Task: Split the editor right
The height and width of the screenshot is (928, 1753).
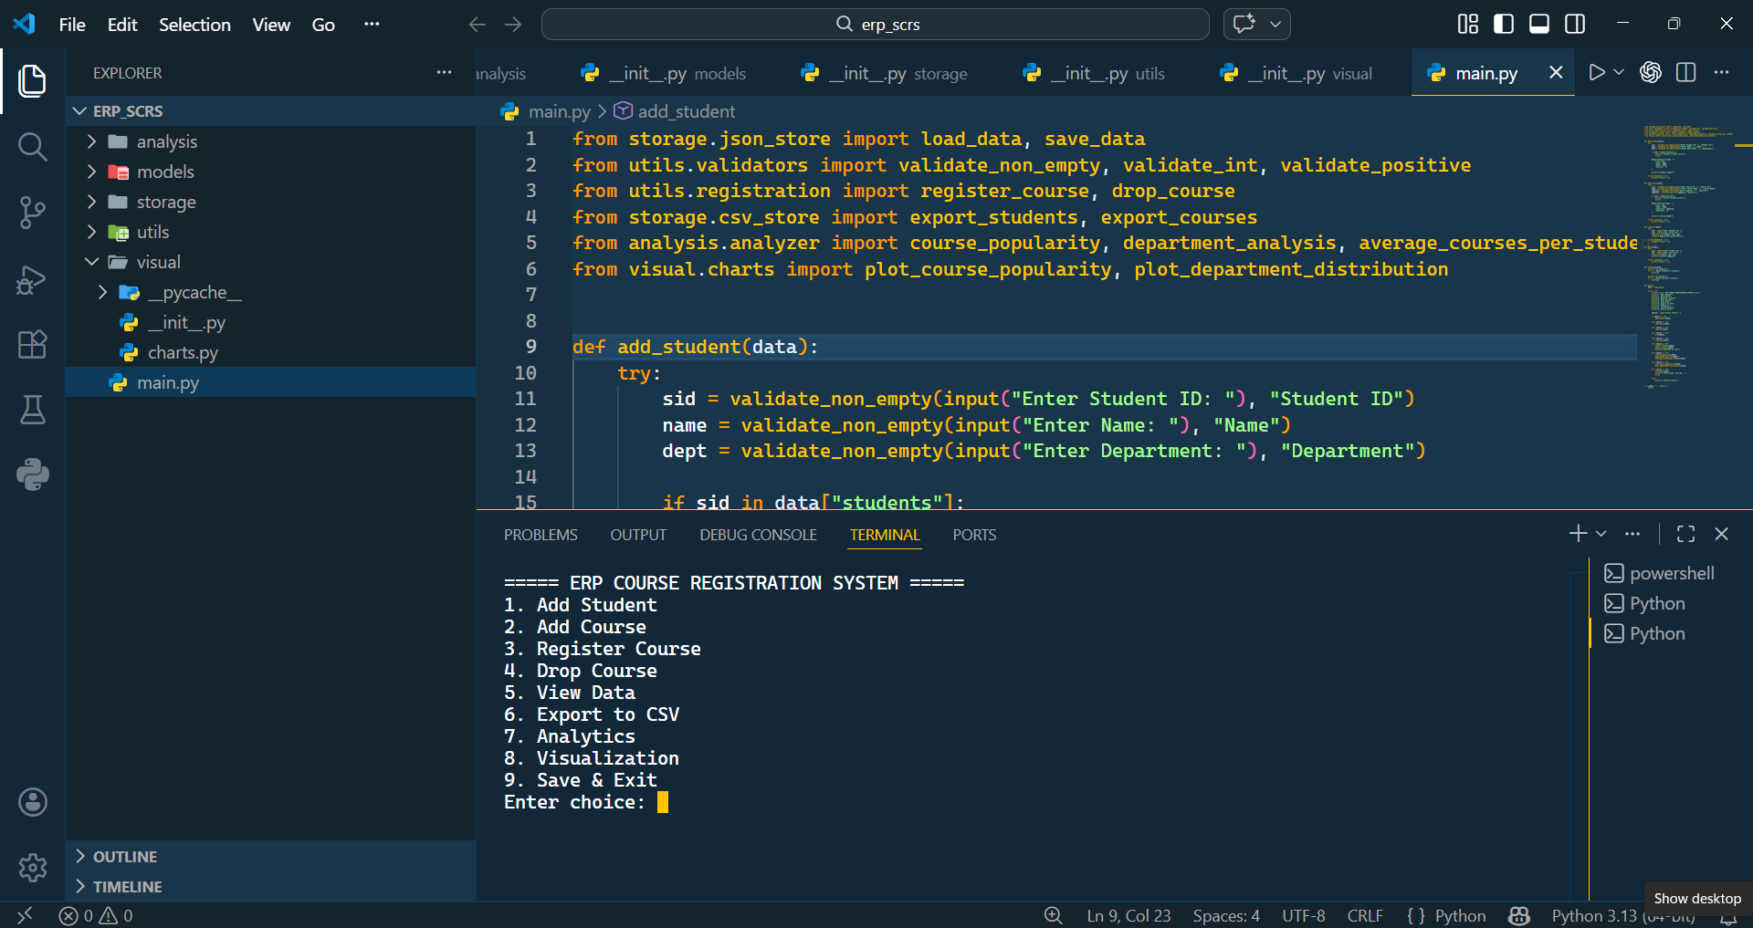Action: [1686, 72]
